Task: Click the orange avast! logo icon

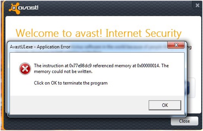Action: 13,8
